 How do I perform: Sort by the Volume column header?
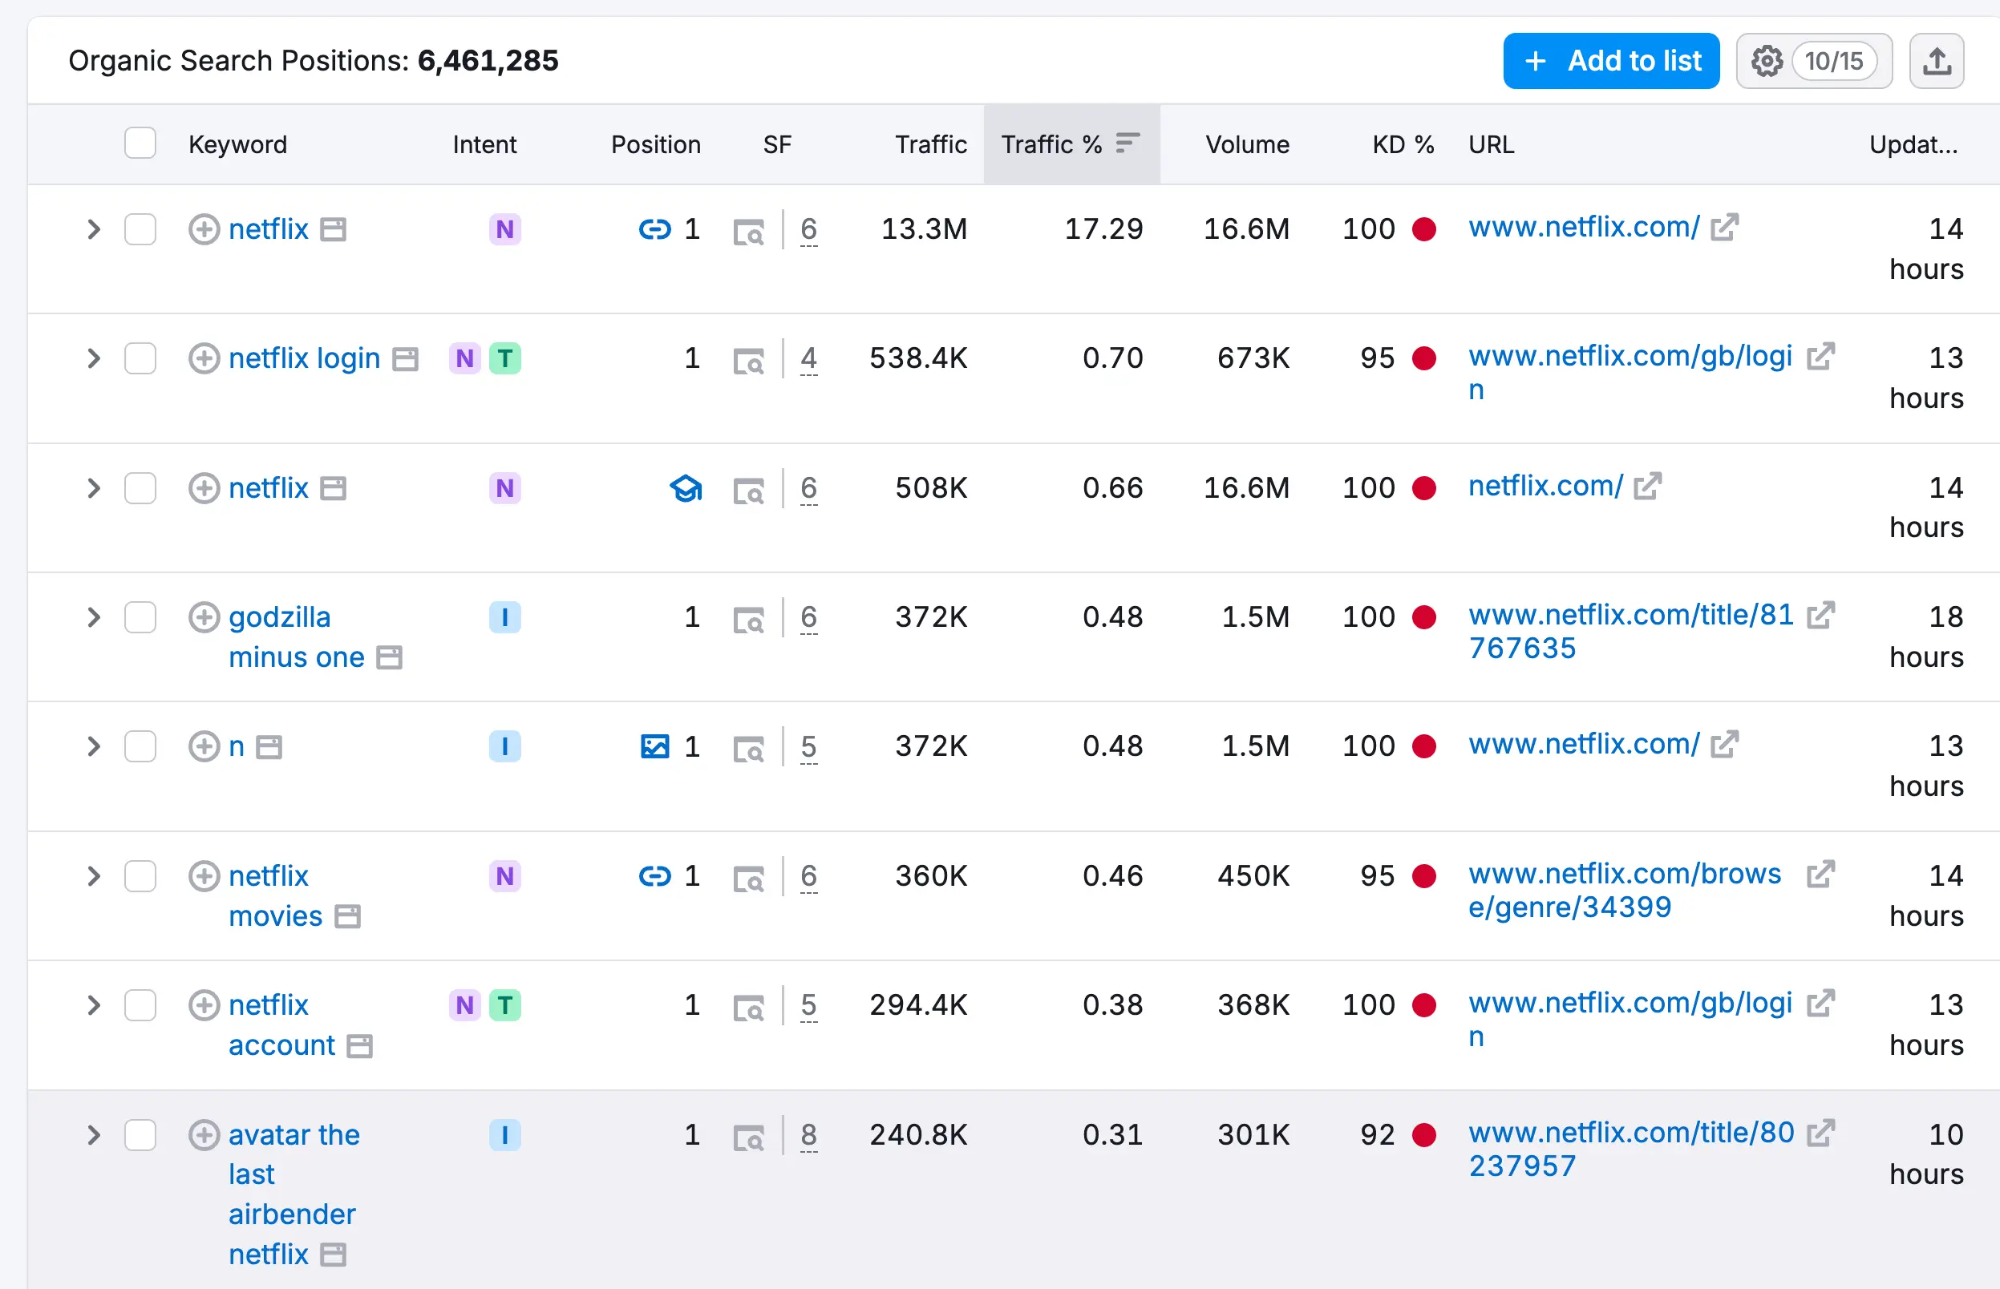coord(1246,145)
